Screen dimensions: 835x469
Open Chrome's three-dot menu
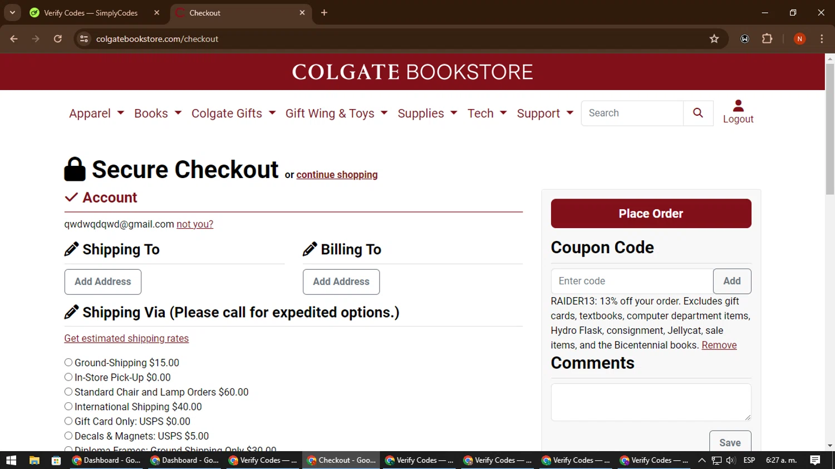822,39
